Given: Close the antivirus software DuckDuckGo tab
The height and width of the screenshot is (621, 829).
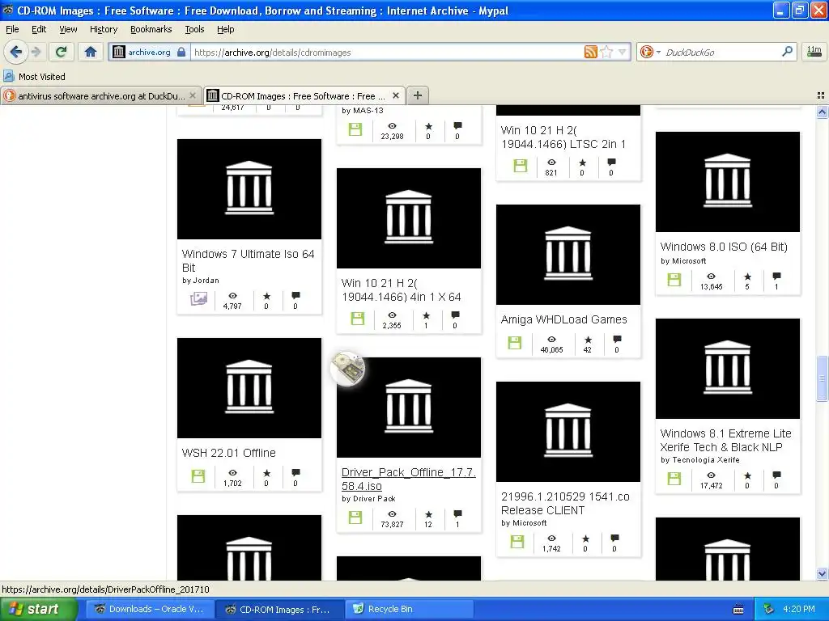Looking at the screenshot, I should (193, 95).
